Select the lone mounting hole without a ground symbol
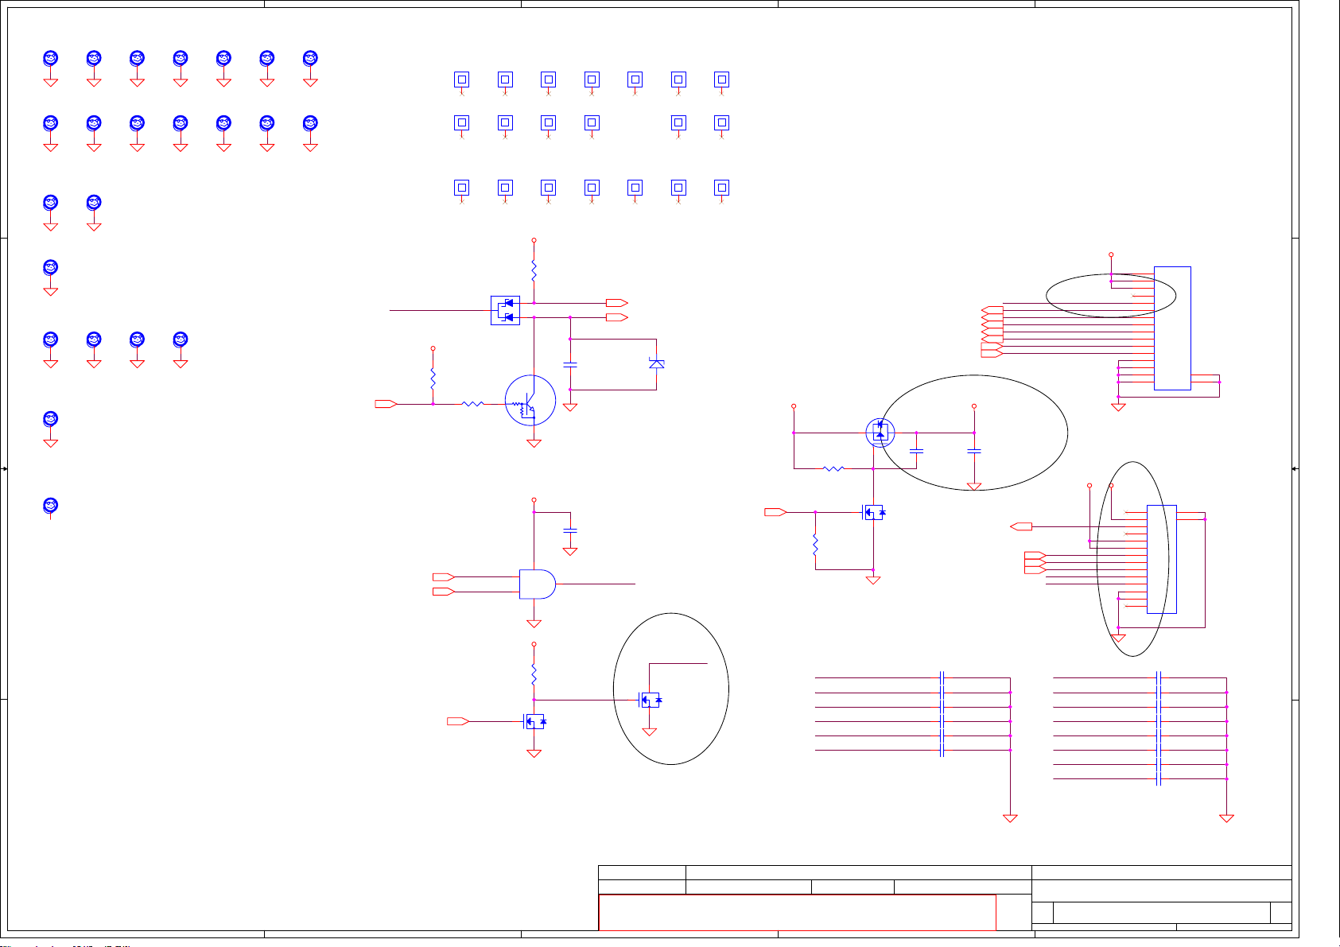 [50, 506]
